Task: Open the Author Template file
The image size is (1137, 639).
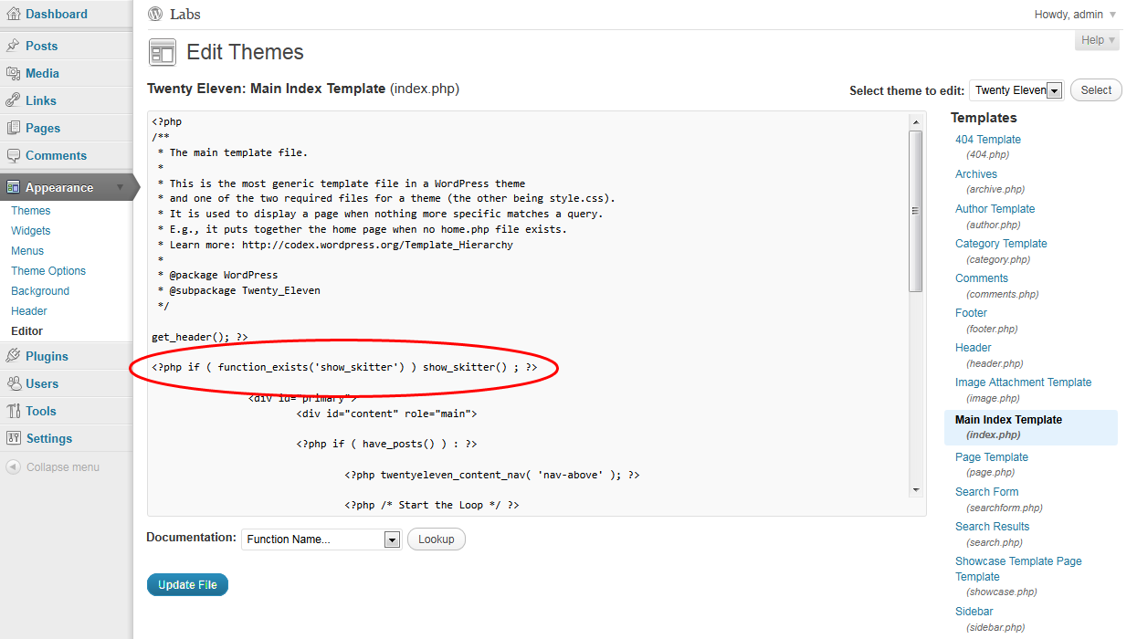Action: click(x=995, y=209)
